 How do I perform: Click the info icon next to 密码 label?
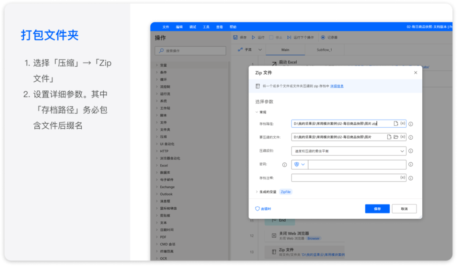click(284, 165)
